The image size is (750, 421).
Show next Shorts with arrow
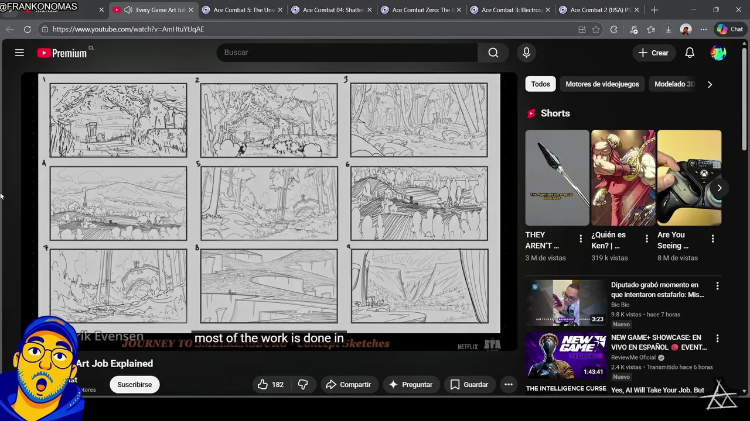[x=719, y=188]
